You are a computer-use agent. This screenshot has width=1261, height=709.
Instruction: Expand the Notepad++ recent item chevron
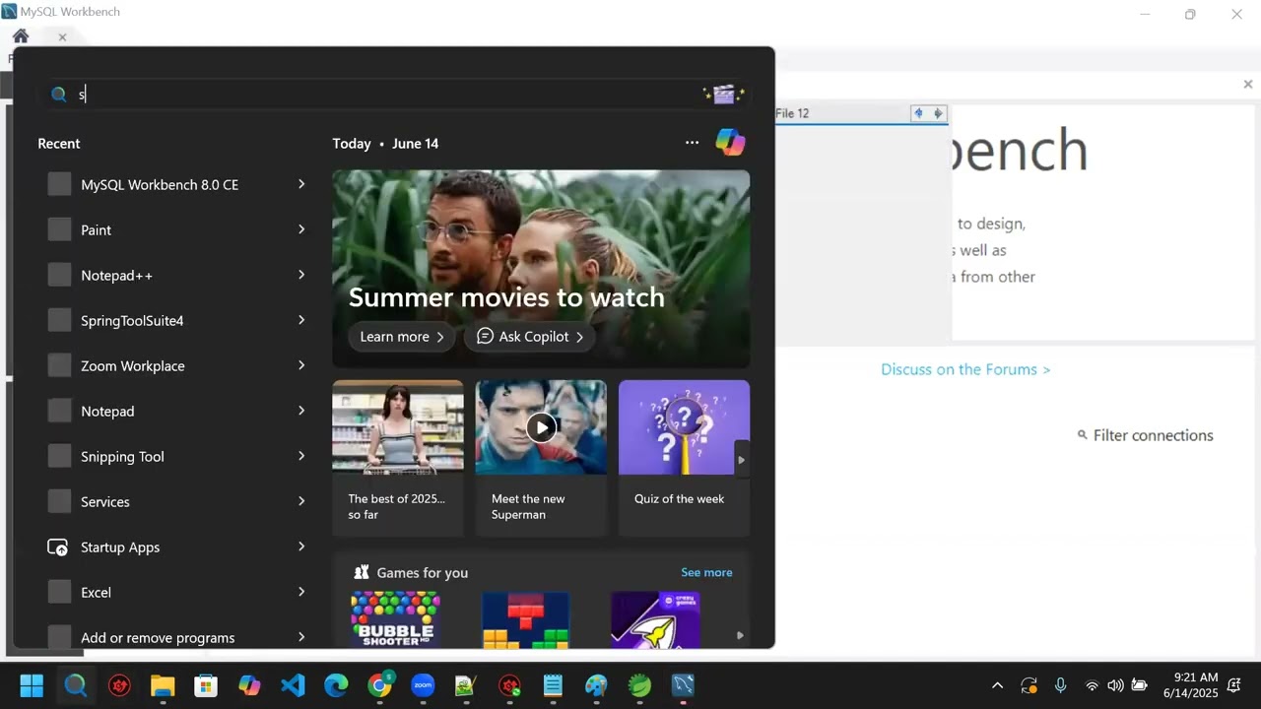301,275
